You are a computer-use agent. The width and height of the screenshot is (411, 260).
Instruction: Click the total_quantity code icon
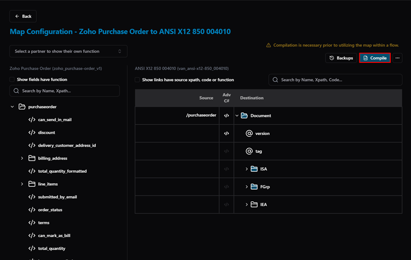click(32, 248)
